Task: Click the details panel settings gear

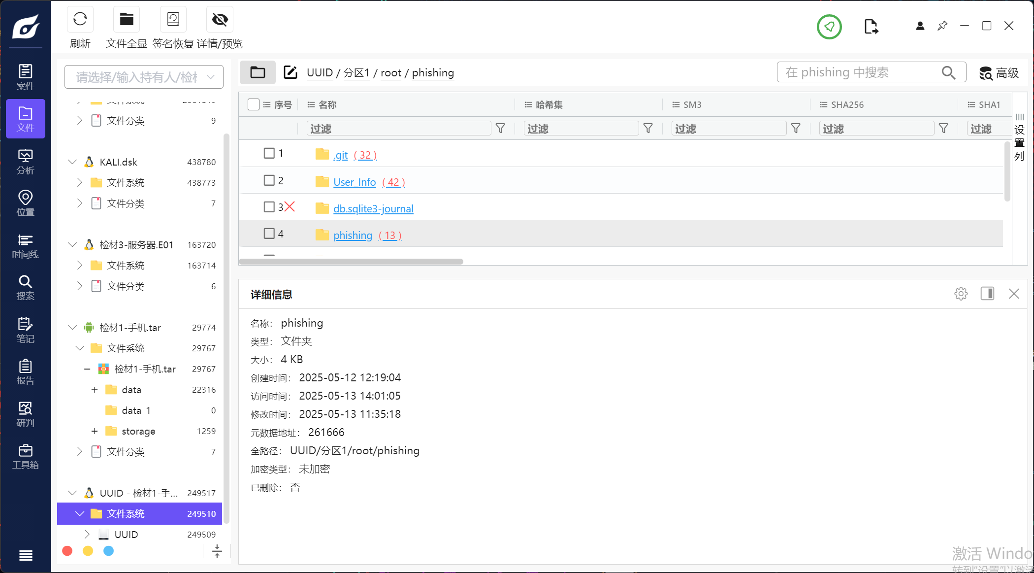Action: pos(961,294)
